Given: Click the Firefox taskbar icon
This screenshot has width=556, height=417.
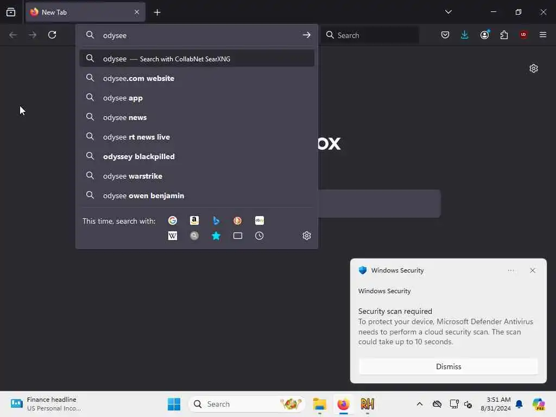Looking at the screenshot, I should point(343,404).
